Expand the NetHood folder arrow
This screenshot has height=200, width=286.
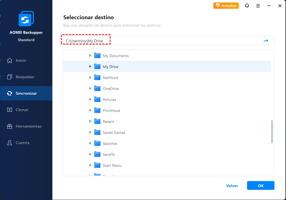[90, 78]
